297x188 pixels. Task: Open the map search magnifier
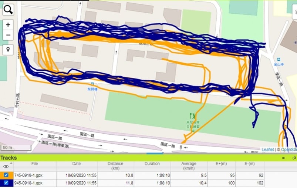click(x=8, y=10)
